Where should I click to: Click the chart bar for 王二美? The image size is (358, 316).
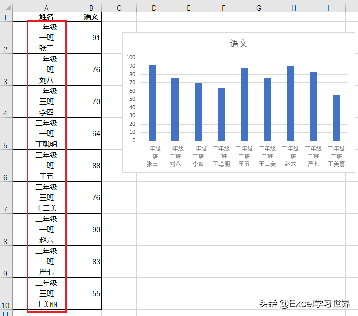(x=267, y=109)
